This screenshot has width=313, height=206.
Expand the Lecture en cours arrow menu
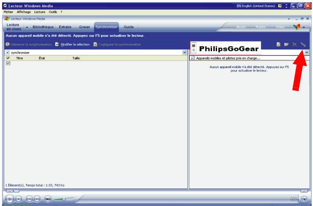[x=27, y=27]
